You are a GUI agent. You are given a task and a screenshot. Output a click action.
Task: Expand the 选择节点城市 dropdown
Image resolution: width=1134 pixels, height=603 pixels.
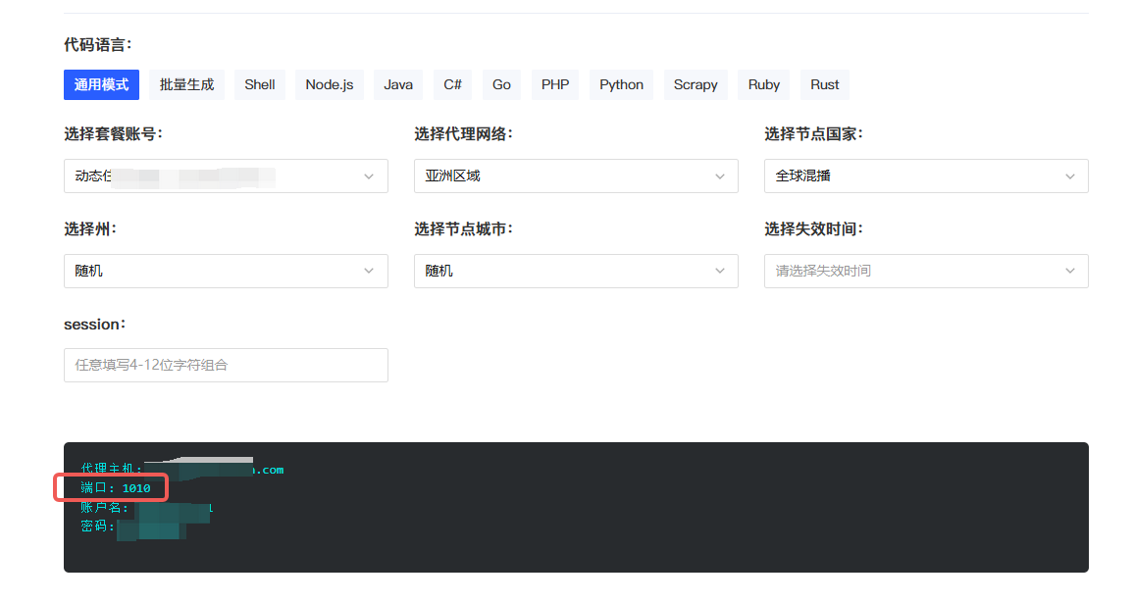pyautogui.click(x=576, y=272)
